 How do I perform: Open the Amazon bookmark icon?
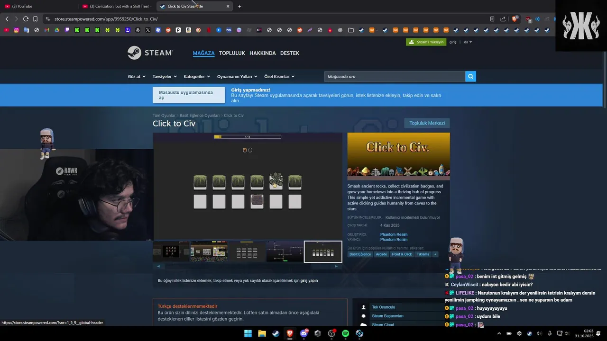pyautogui.click(x=188, y=30)
